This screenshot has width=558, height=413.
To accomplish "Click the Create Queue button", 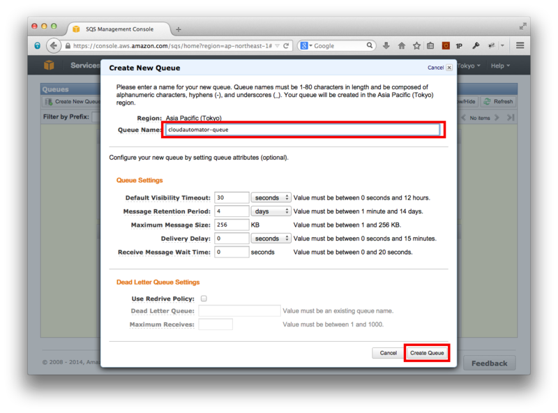I will pos(427,353).
